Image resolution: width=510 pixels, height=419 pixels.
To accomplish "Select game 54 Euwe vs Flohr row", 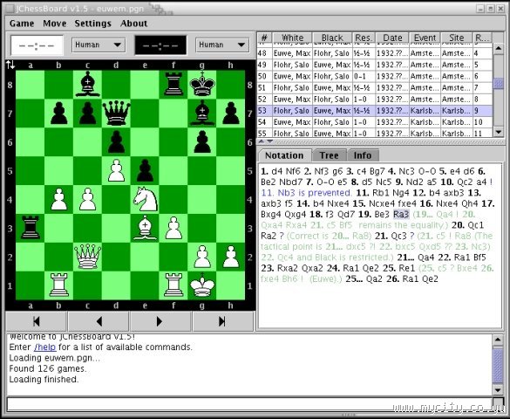I will [x=375, y=122].
